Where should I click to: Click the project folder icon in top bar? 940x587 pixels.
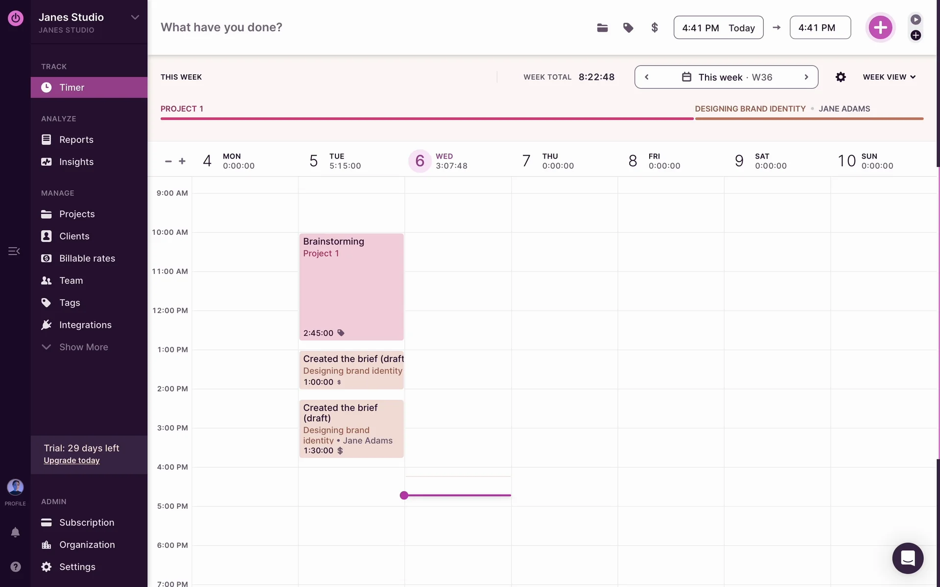[602, 28]
